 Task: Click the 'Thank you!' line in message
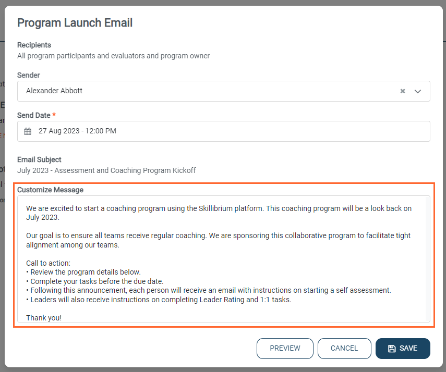point(44,318)
